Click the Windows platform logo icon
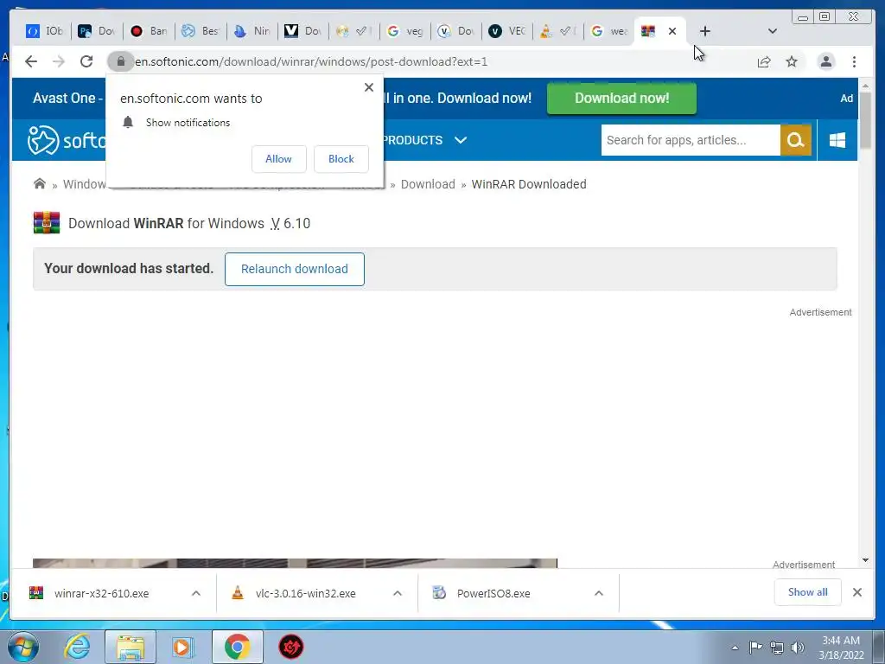 (837, 140)
